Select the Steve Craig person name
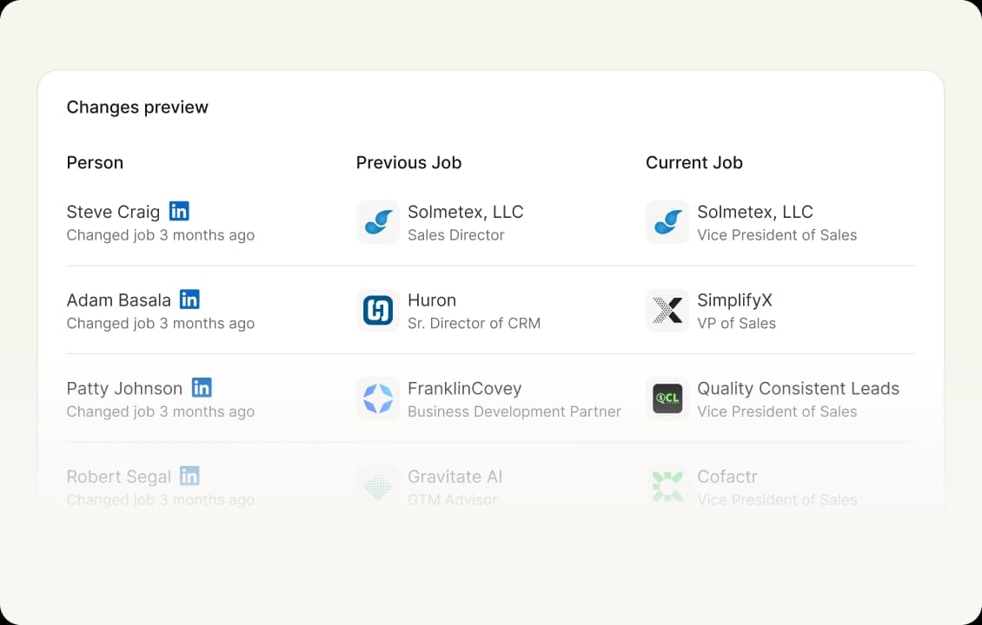This screenshot has width=982, height=625. (x=113, y=212)
